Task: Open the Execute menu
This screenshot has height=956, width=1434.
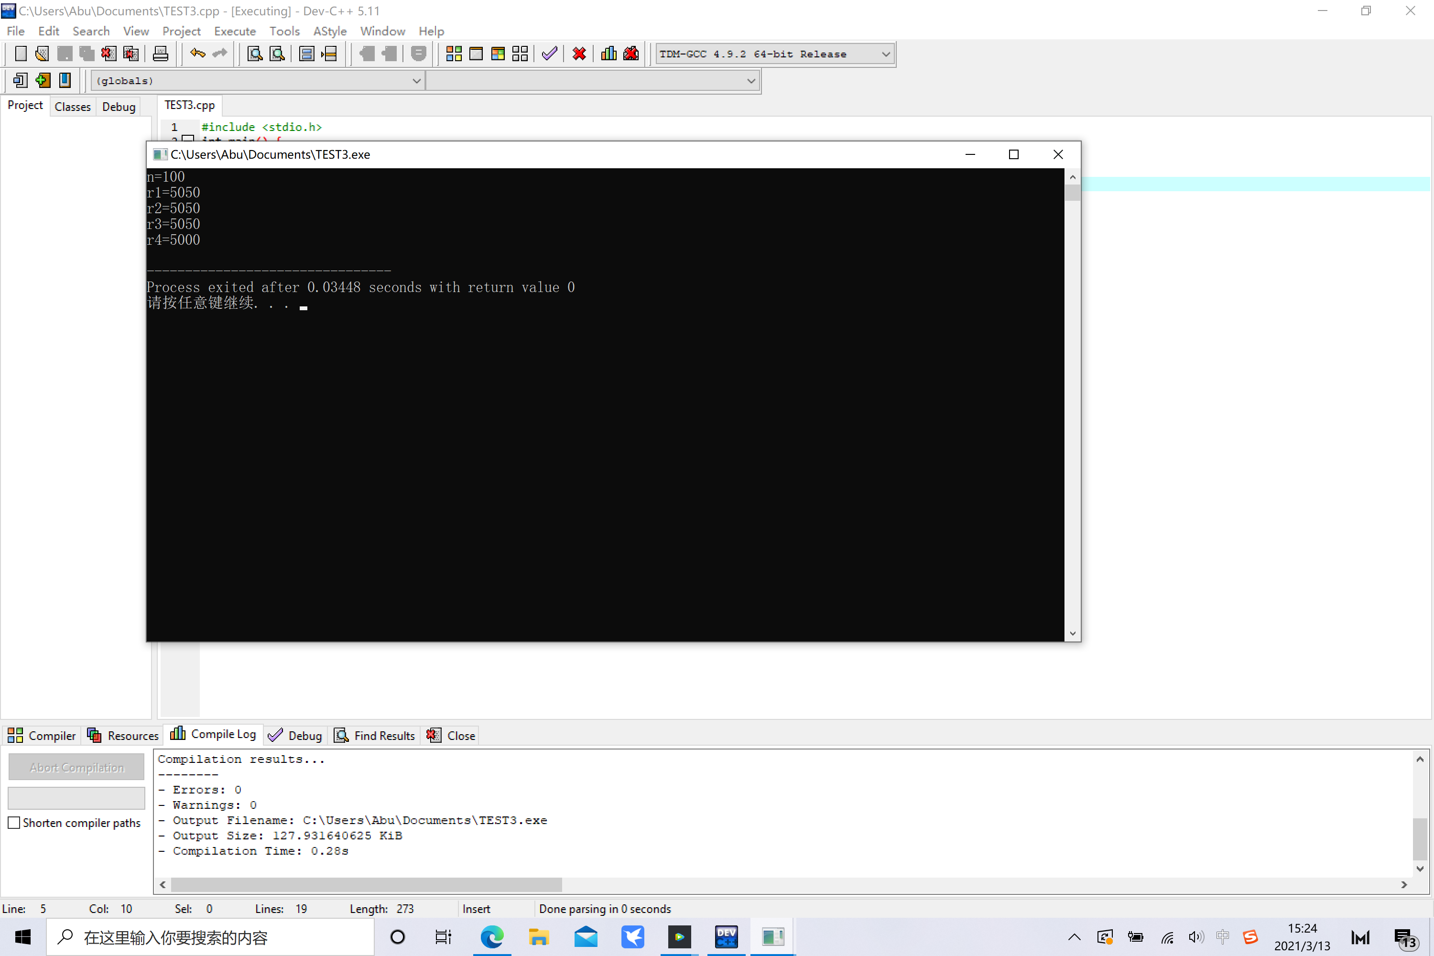Action: point(235,31)
